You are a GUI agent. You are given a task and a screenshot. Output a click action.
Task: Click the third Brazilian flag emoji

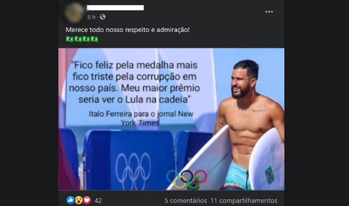[86, 39]
